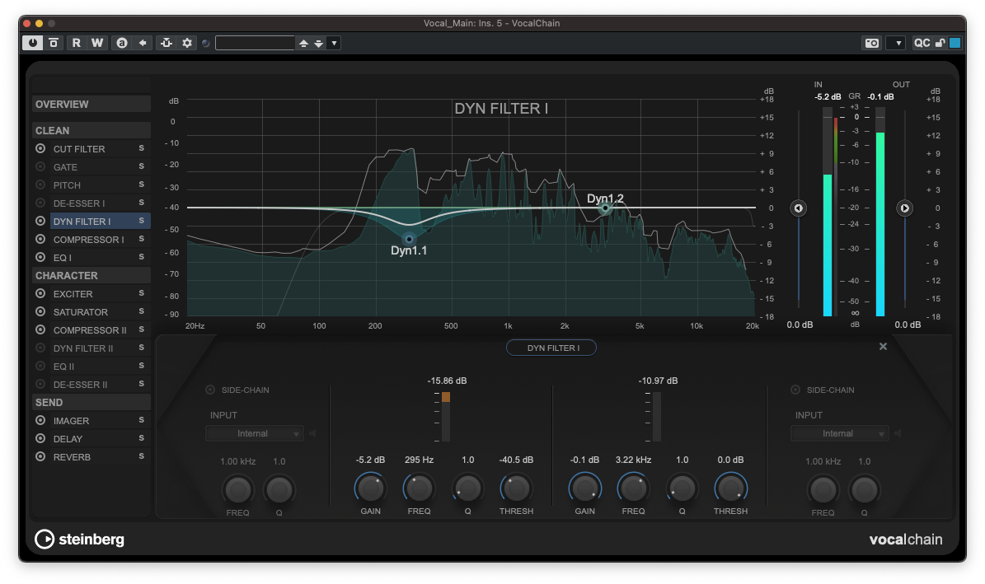Click the copy A to B arrow icon
985x584 pixels.
[143, 42]
